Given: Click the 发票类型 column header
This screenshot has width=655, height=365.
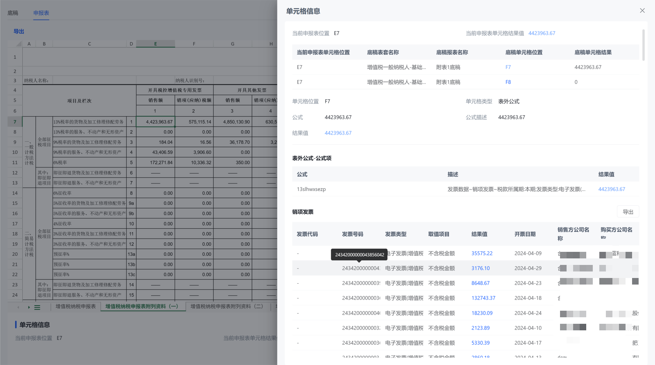Looking at the screenshot, I should [x=396, y=234].
